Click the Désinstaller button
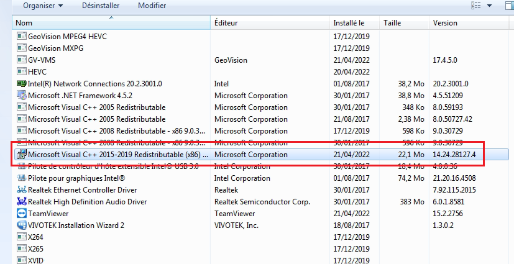Image resolution: width=514 pixels, height=264 pixels. 101,6
